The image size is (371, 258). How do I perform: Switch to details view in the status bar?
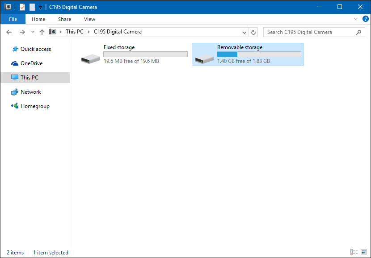[x=354, y=252]
